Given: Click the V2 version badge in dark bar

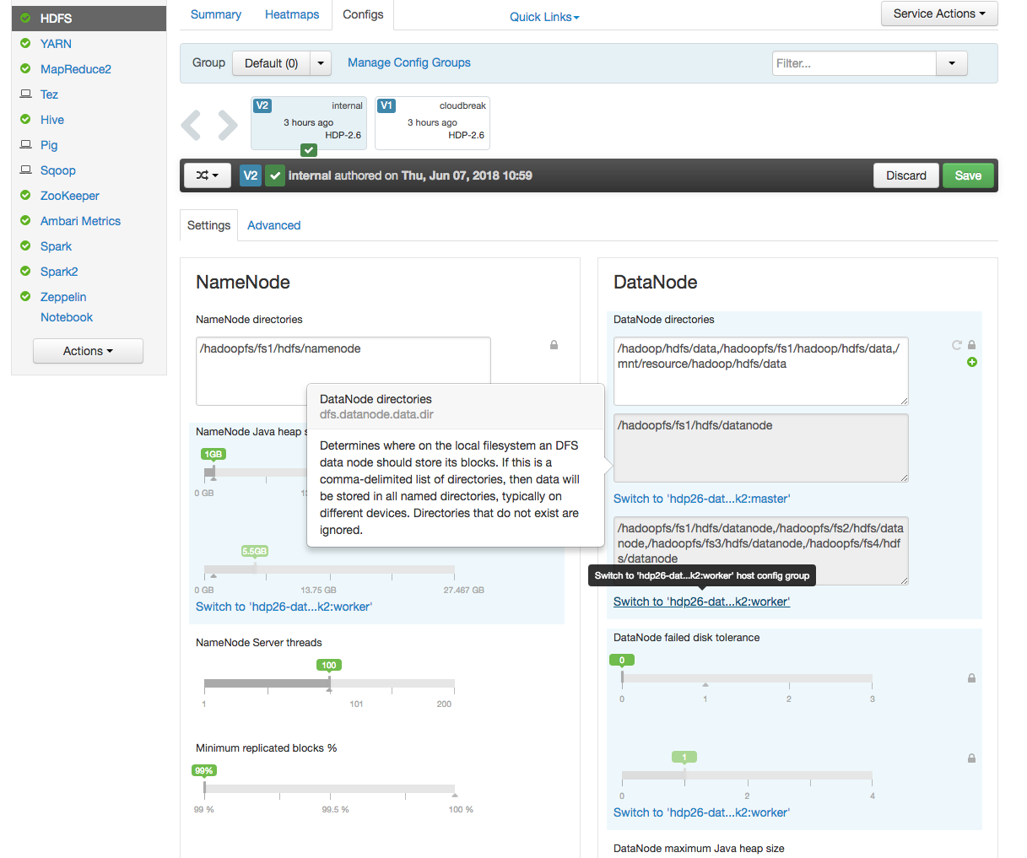Looking at the screenshot, I should click(251, 175).
